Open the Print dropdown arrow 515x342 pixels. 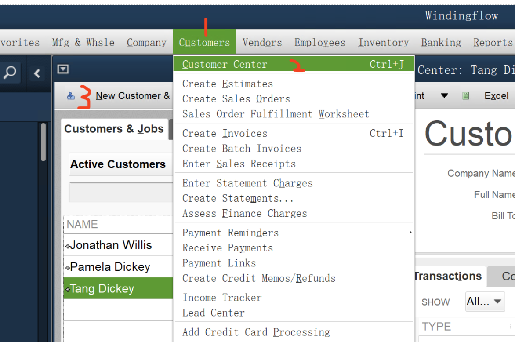(444, 95)
